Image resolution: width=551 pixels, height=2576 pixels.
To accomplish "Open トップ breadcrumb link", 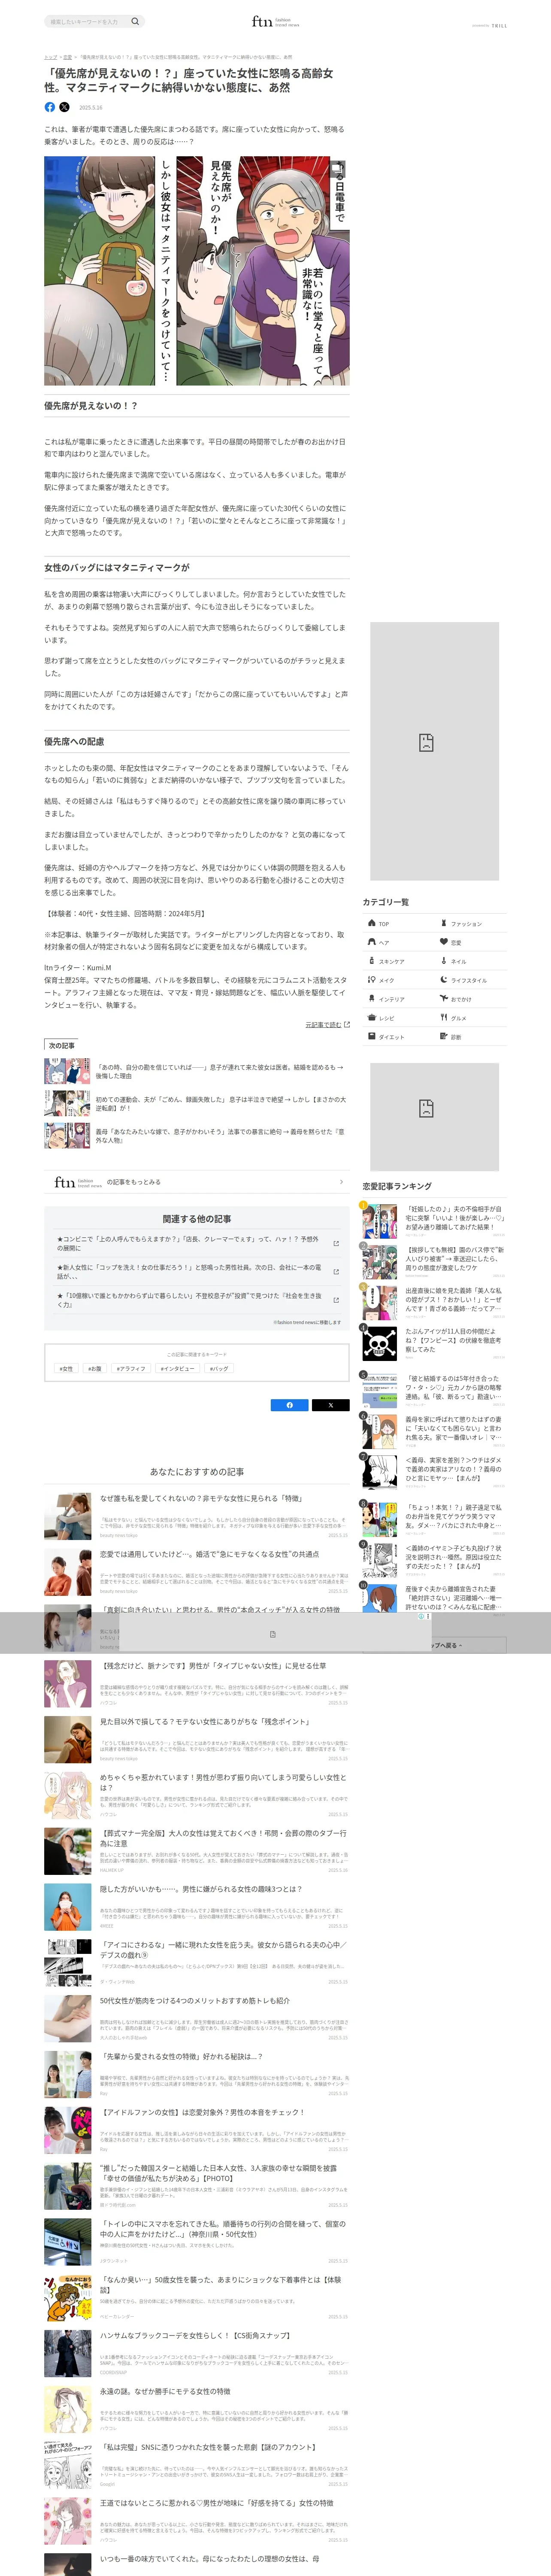I will [50, 57].
